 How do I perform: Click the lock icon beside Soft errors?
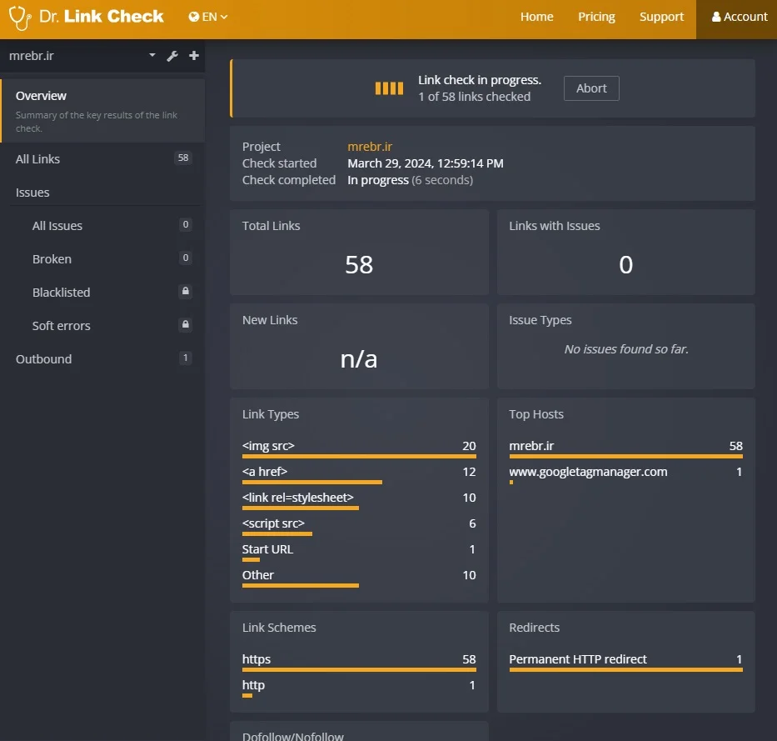tap(186, 324)
